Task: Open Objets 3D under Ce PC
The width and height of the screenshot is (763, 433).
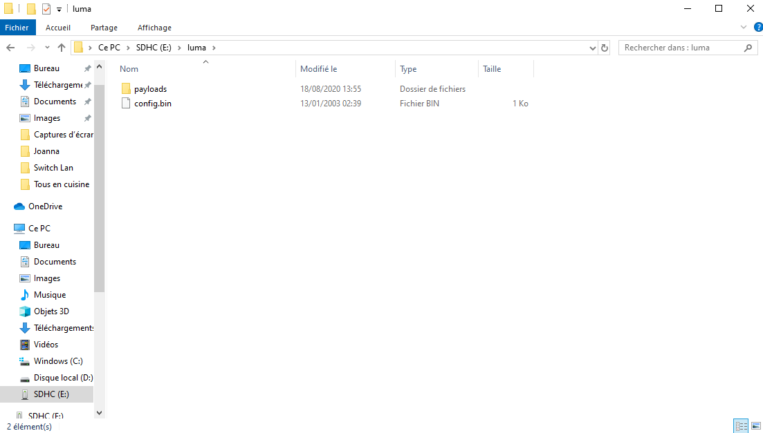Action: coord(52,311)
